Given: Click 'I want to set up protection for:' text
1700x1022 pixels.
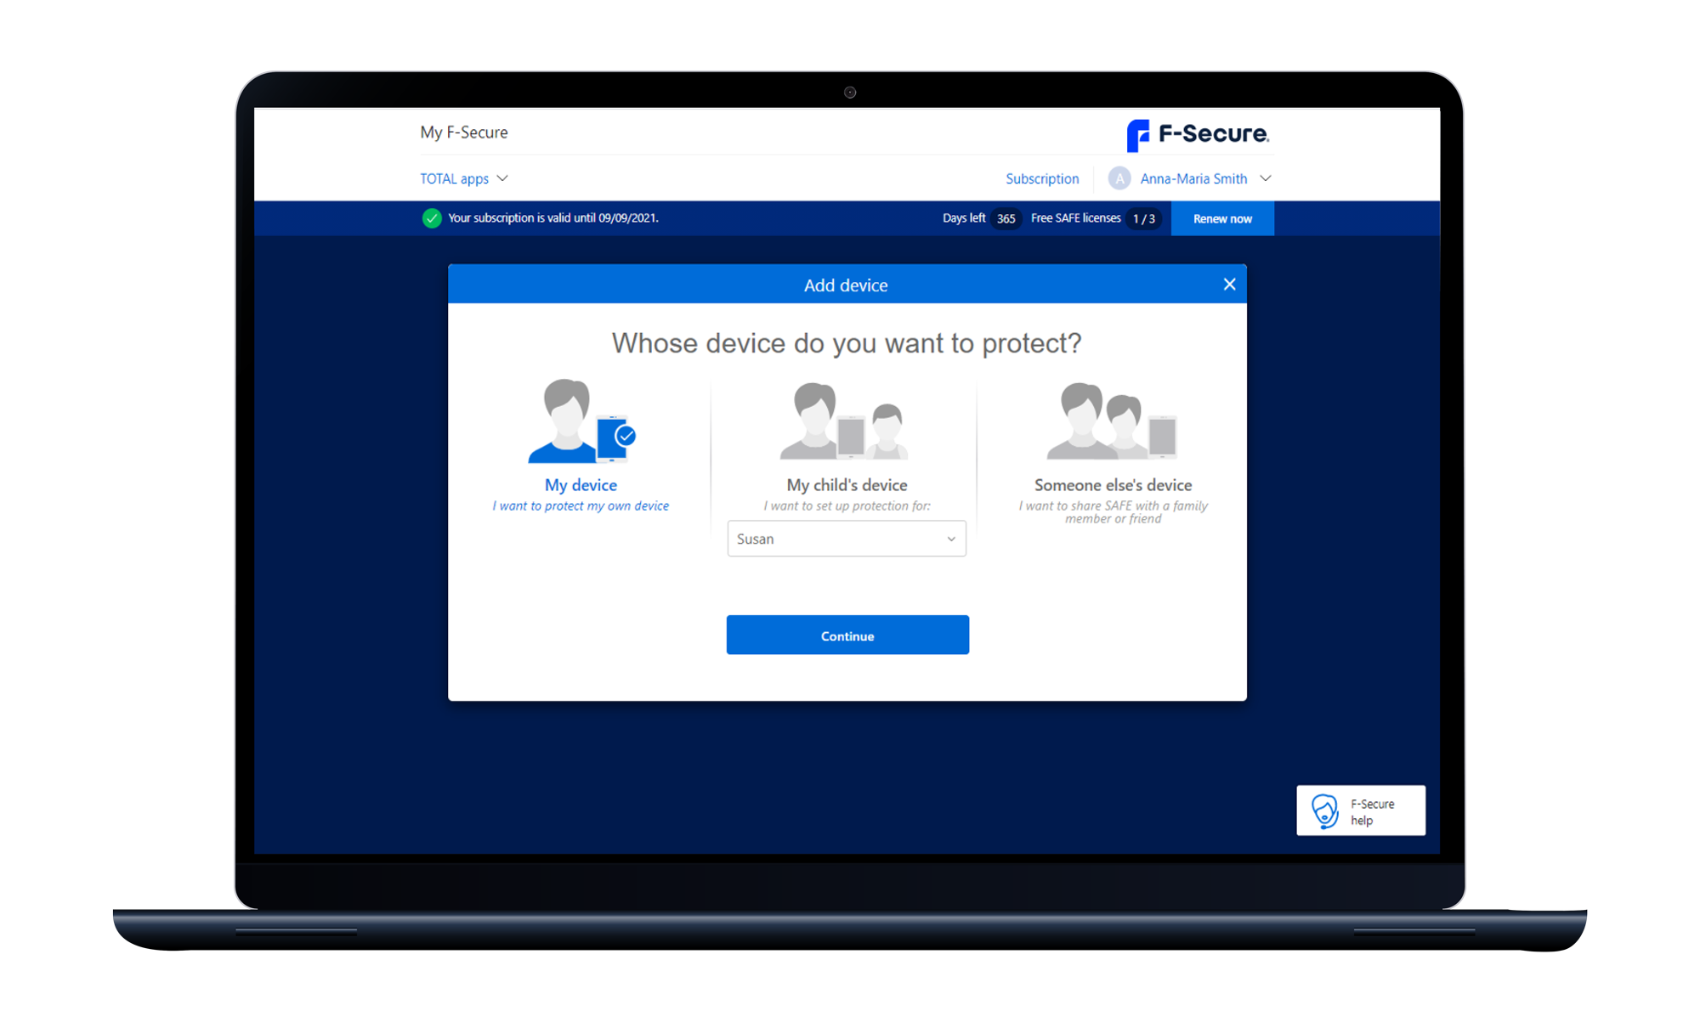Looking at the screenshot, I should (847, 506).
